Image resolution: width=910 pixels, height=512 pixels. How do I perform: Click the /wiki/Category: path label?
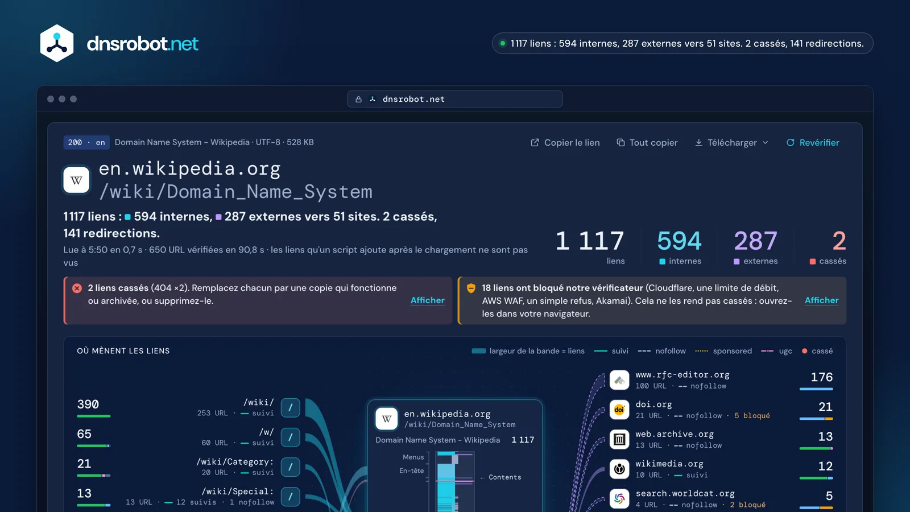[235, 462]
